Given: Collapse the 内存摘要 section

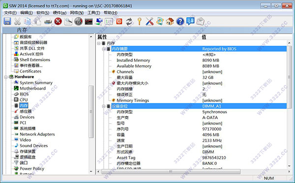Looking at the screenshot, I should (103, 49).
